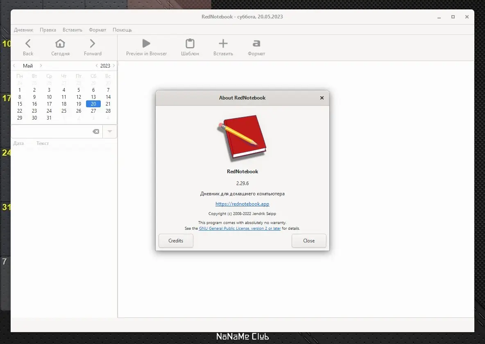Switch to next month arrow beside Май

pyautogui.click(x=41, y=66)
